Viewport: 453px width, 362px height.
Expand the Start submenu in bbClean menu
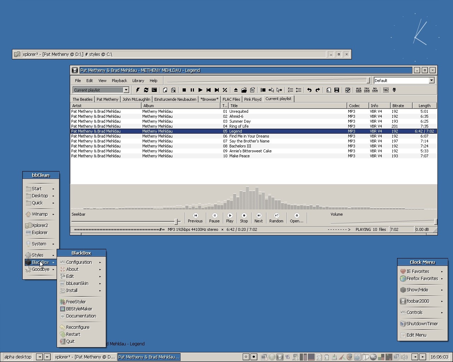[39, 189]
